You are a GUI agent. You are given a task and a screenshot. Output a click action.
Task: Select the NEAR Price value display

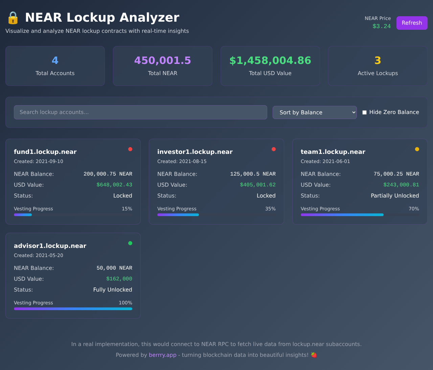[382, 26]
